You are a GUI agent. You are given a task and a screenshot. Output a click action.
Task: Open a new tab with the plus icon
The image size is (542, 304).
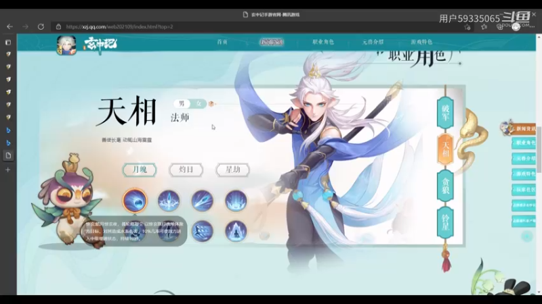coord(8,170)
